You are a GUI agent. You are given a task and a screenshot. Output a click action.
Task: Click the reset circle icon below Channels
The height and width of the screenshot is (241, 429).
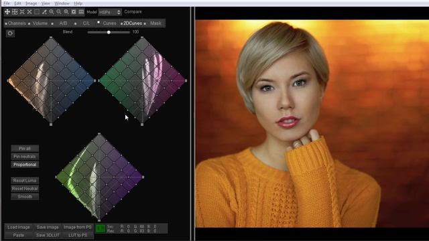(10, 33)
